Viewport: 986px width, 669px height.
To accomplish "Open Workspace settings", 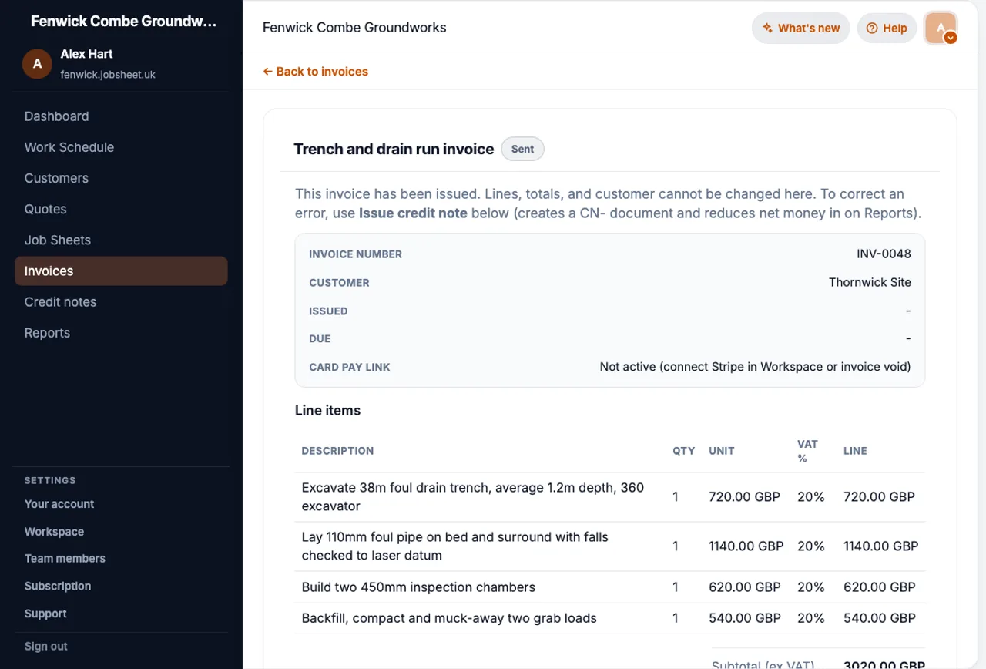I will coord(54,532).
